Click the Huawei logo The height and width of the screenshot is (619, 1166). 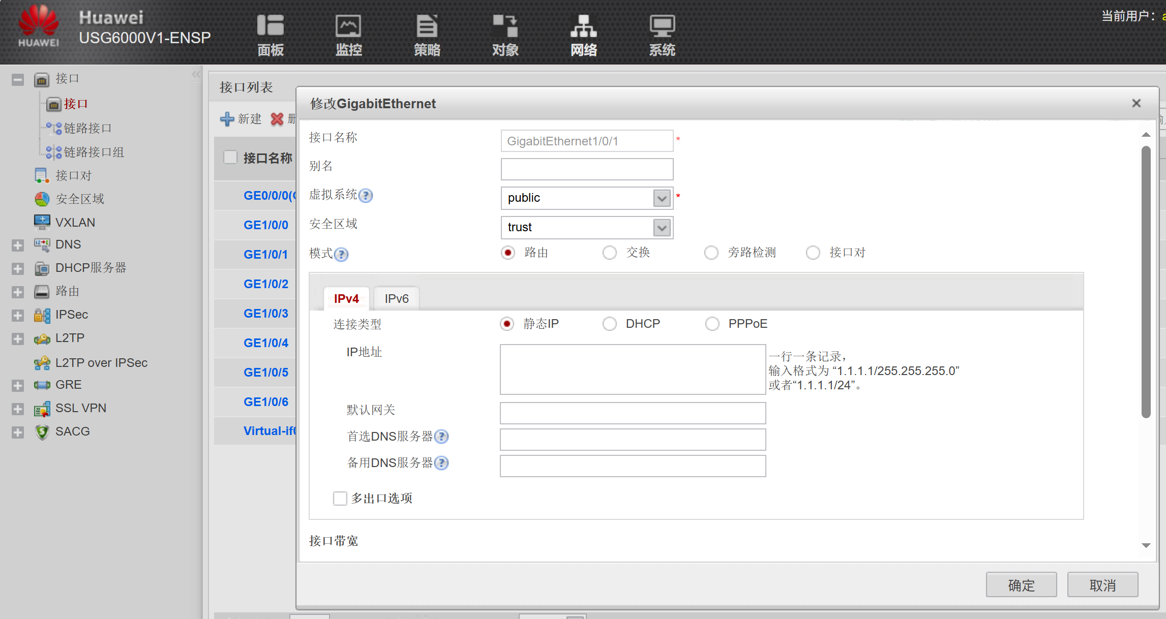click(39, 26)
